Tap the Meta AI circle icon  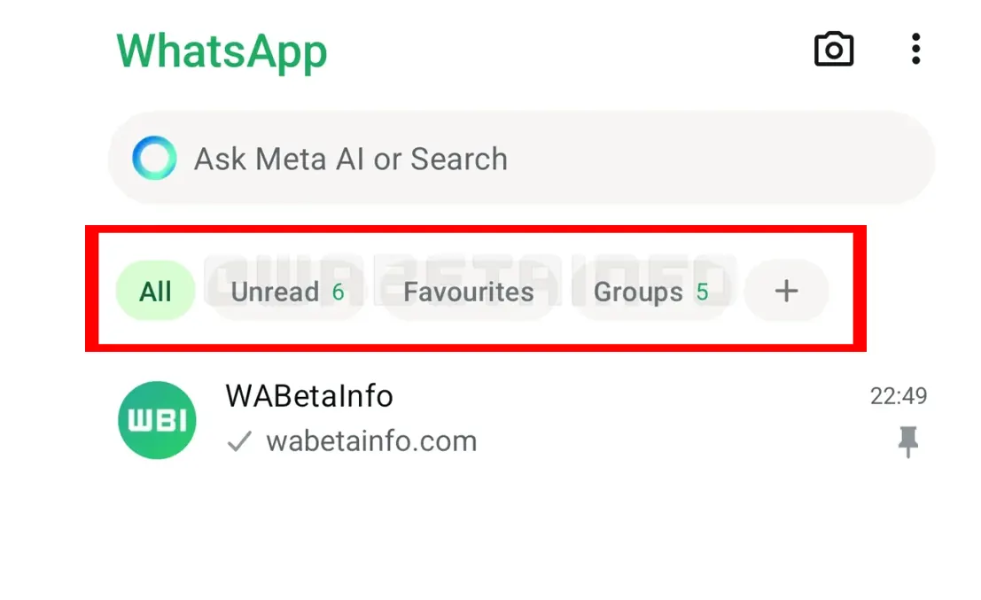(x=155, y=158)
